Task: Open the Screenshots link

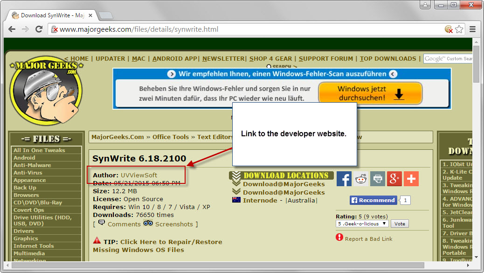Action: (174, 224)
